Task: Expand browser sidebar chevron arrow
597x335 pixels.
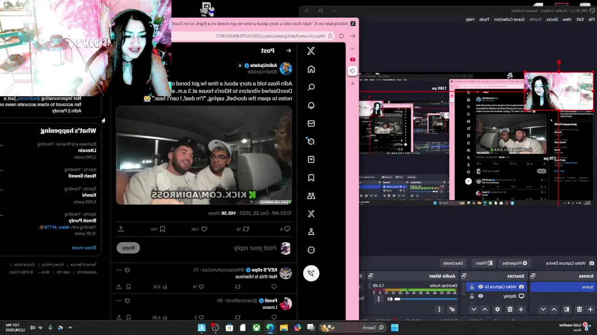Action: 353,48
